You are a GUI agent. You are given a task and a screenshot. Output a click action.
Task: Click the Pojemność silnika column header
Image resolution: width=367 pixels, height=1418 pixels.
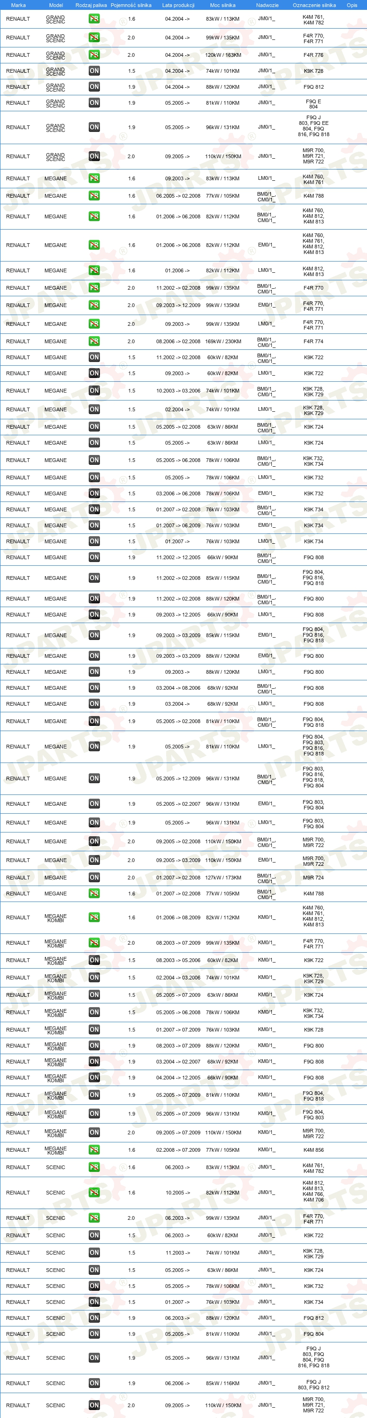pos(131,5)
